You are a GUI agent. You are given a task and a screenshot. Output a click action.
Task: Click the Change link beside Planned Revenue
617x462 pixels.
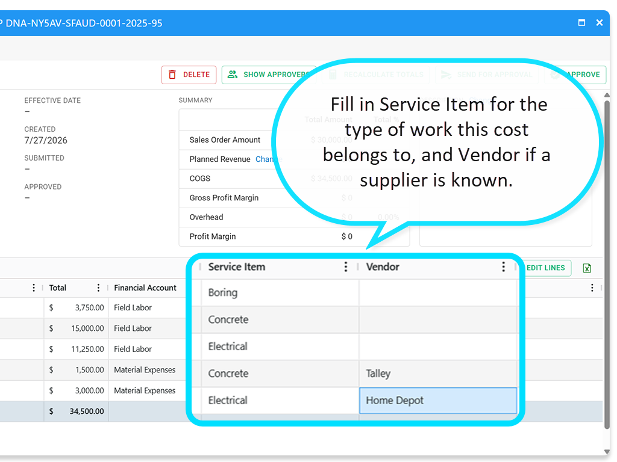click(268, 159)
